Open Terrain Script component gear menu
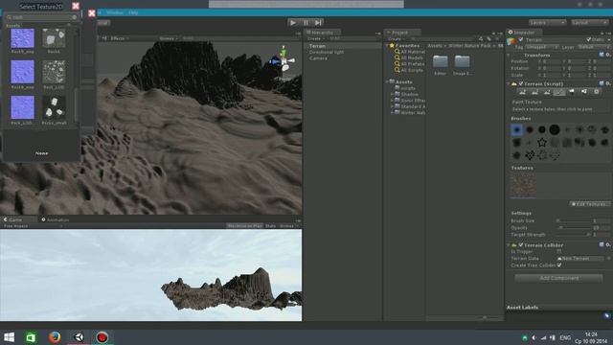Viewport: 613px width, 345px height. 608,83
